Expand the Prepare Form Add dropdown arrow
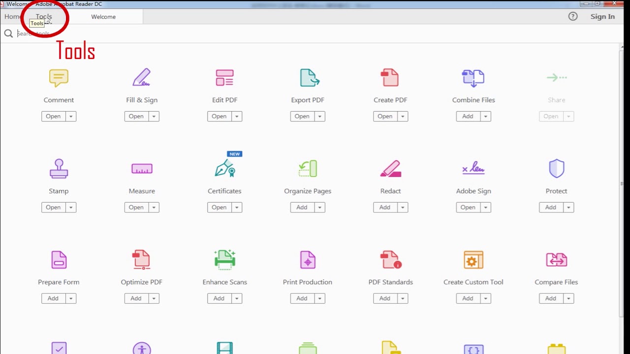Image resolution: width=630 pixels, height=354 pixels. pos(71,298)
